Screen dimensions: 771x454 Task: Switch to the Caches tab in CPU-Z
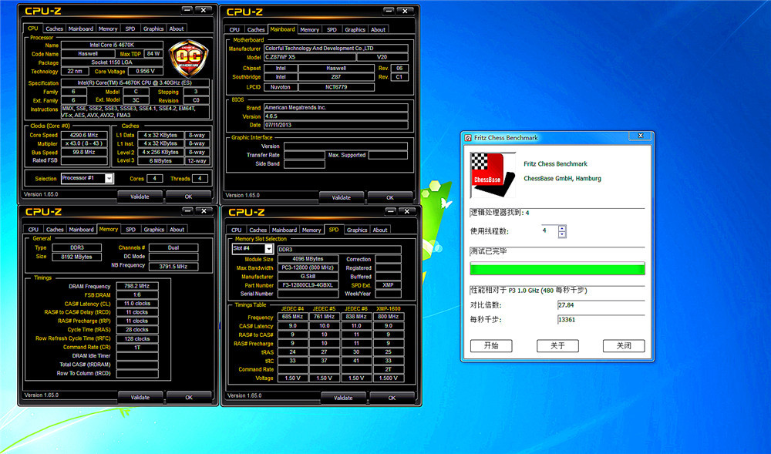(54, 28)
